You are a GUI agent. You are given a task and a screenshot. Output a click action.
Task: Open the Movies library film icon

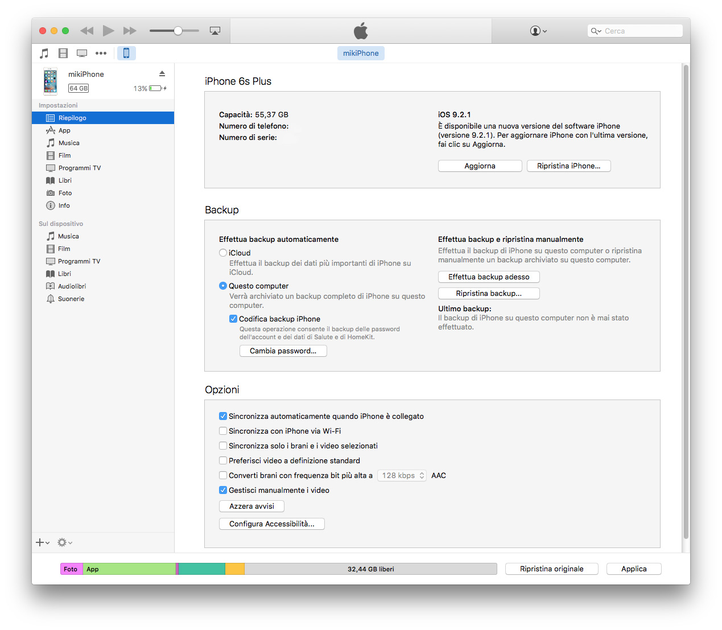pos(63,53)
